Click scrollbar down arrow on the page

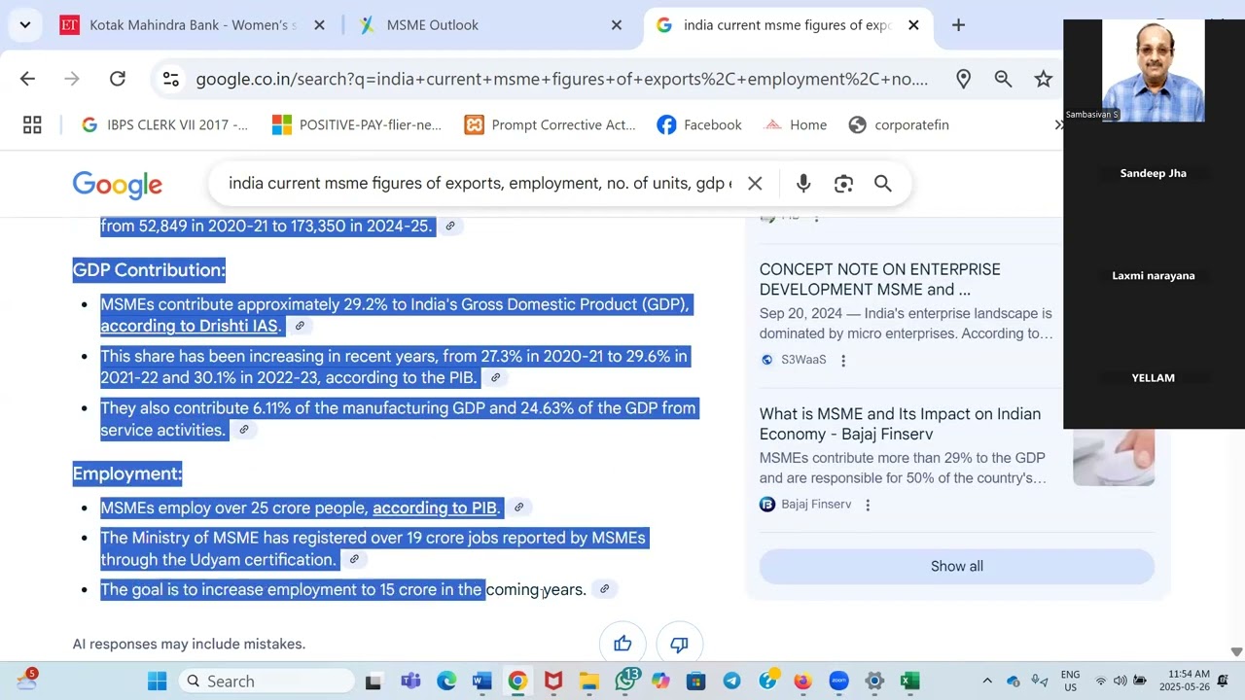click(x=1236, y=652)
